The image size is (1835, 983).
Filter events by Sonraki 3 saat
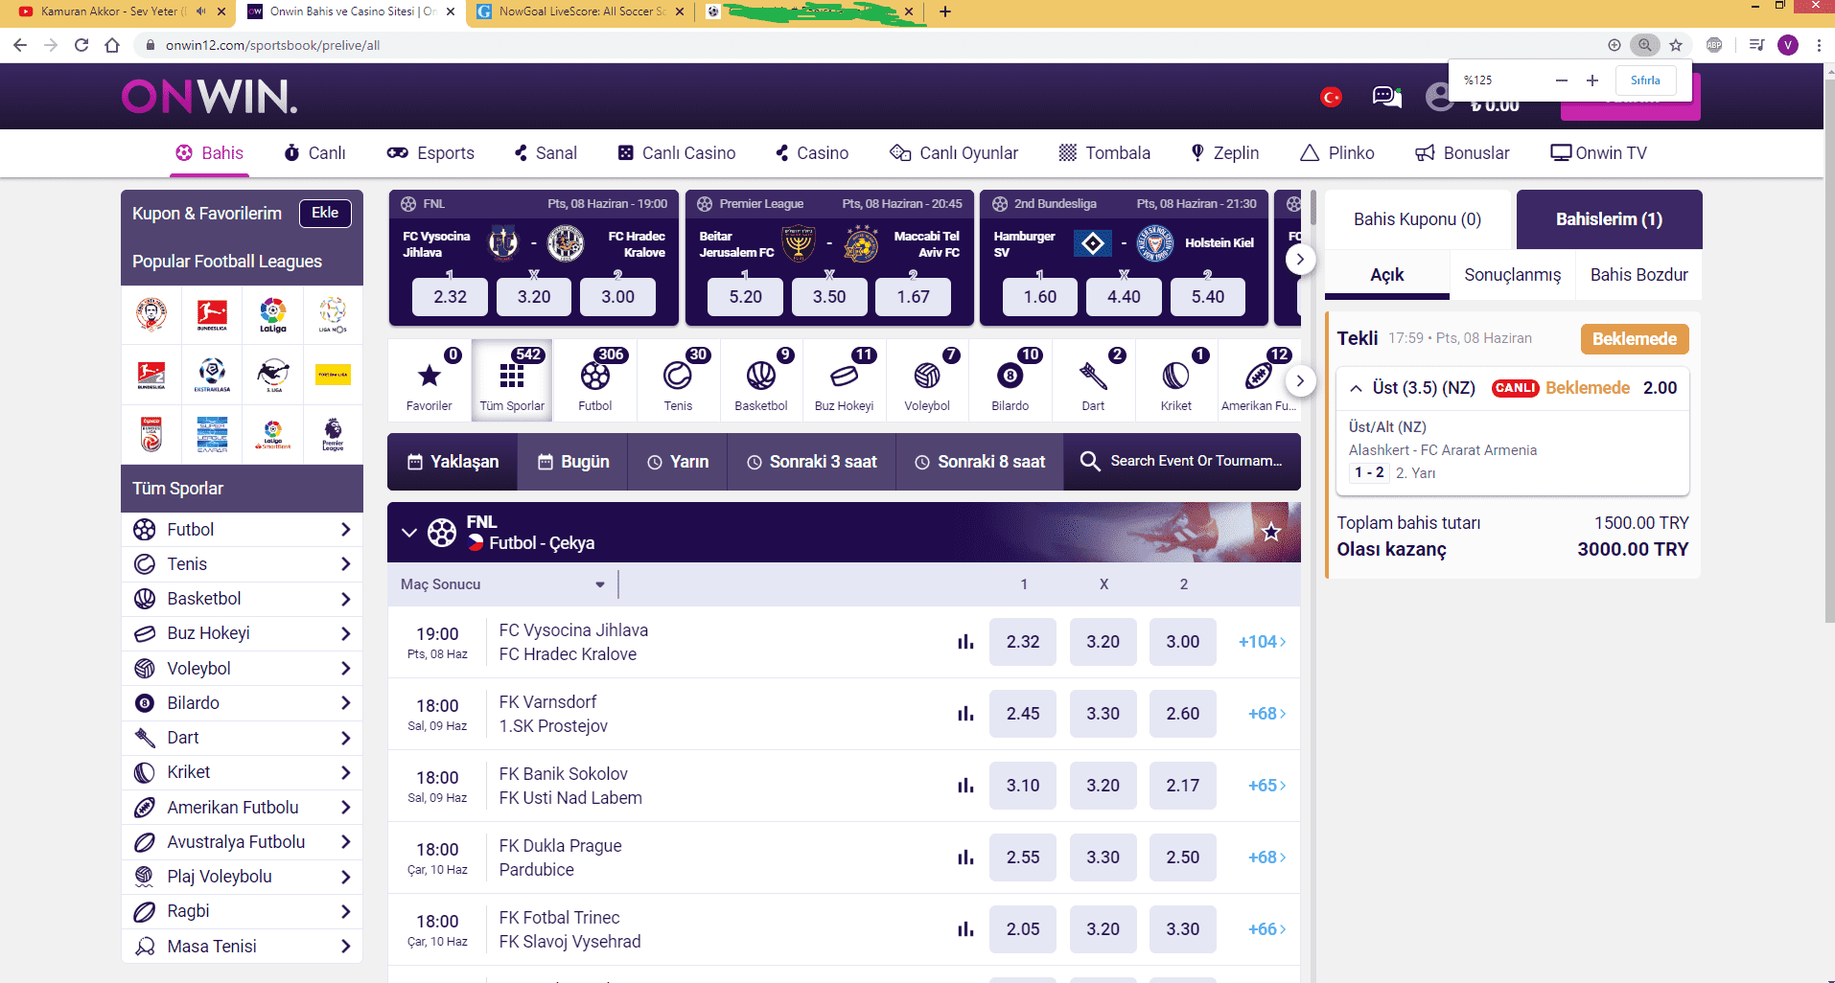(812, 462)
